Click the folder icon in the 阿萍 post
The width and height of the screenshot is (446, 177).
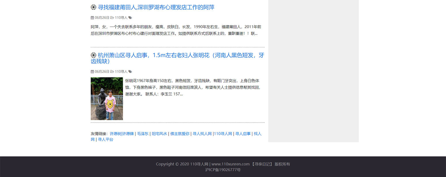(112, 18)
